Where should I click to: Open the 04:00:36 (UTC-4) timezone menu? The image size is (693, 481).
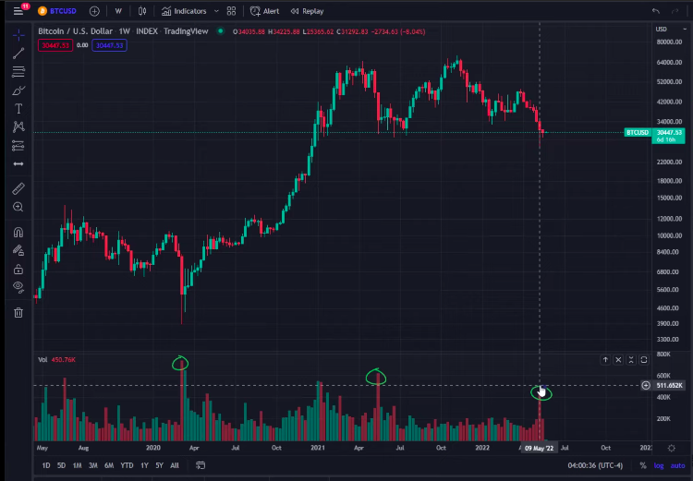click(595, 465)
